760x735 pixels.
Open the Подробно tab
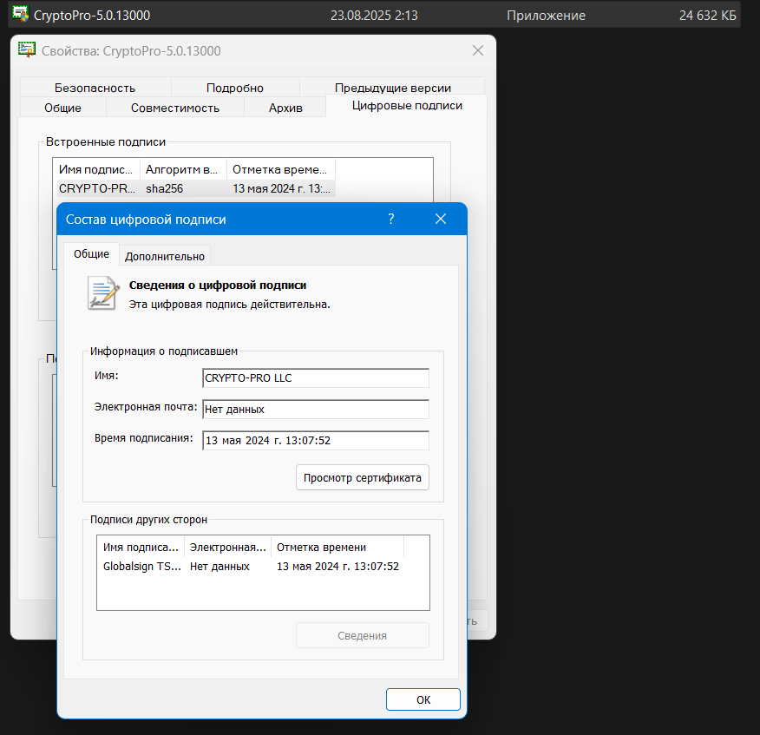(x=235, y=88)
